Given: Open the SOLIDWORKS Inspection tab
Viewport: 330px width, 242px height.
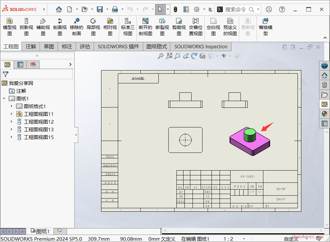Looking at the screenshot, I should (201, 47).
